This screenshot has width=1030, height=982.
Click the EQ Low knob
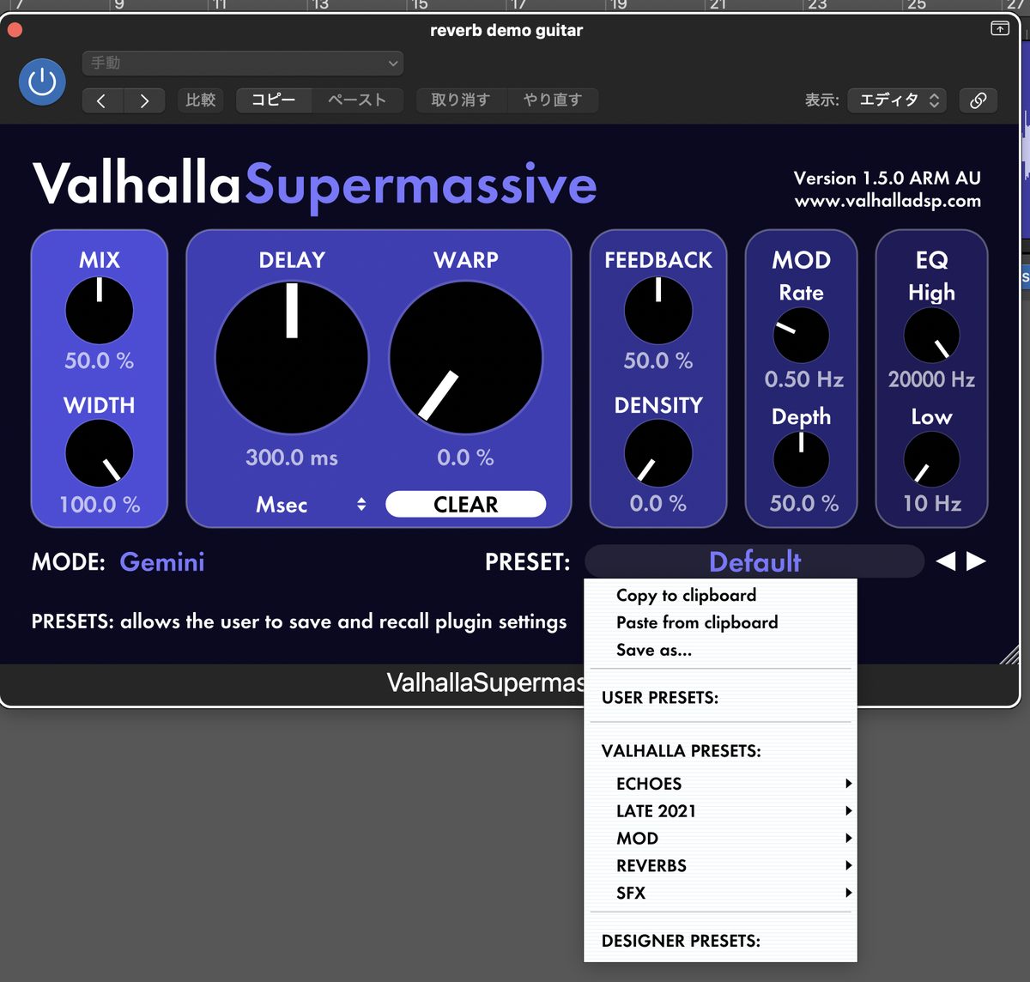click(931, 459)
